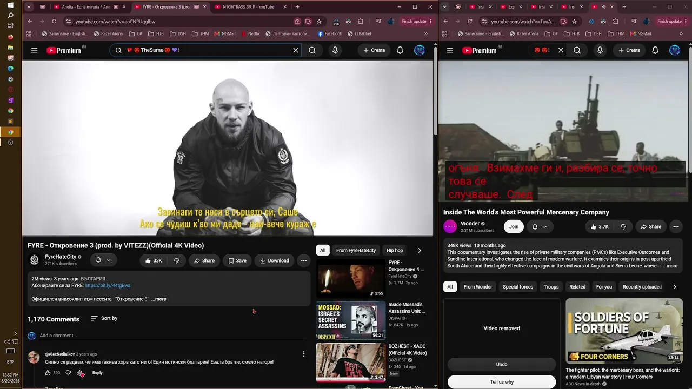Bookmark the page with the star in left browser

coord(319,21)
